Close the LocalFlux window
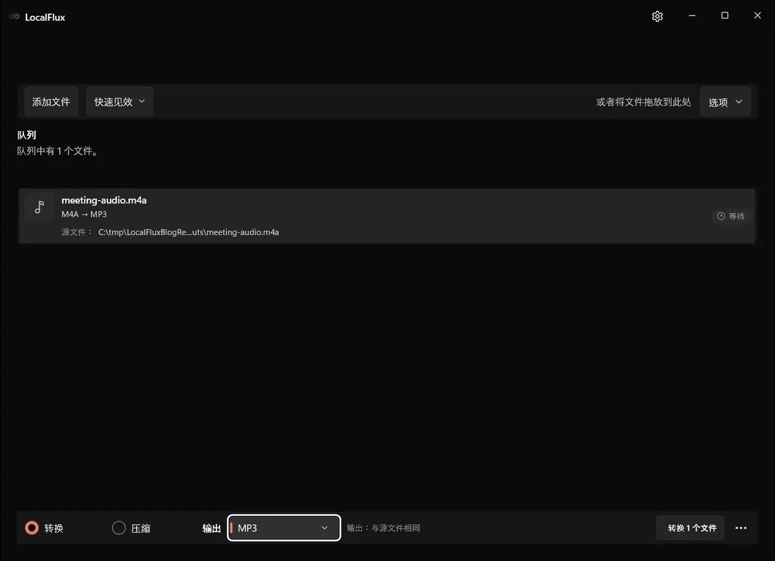Image resolution: width=775 pixels, height=561 pixels. pyautogui.click(x=758, y=16)
